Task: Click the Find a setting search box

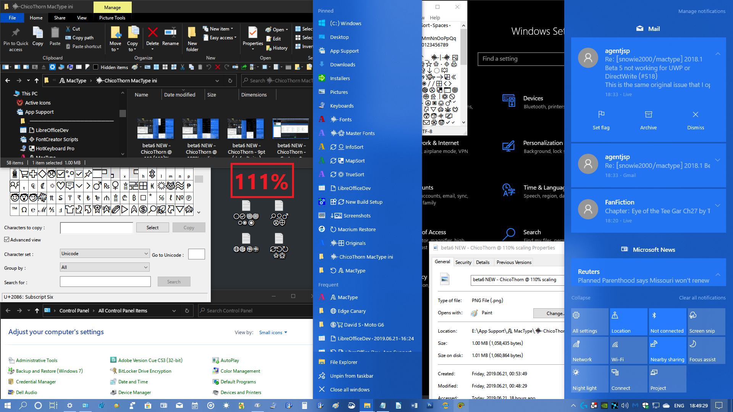Action: click(x=521, y=59)
